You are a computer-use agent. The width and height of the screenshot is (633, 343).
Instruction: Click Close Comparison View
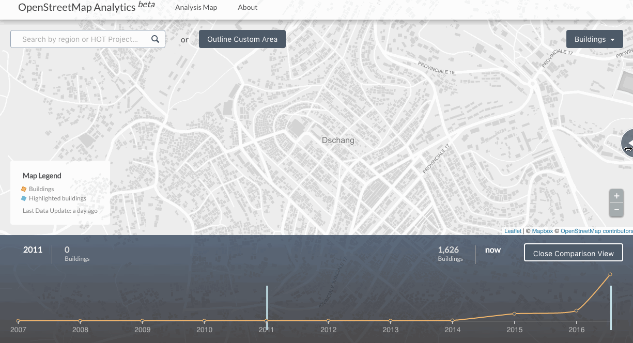(x=573, y=253)
